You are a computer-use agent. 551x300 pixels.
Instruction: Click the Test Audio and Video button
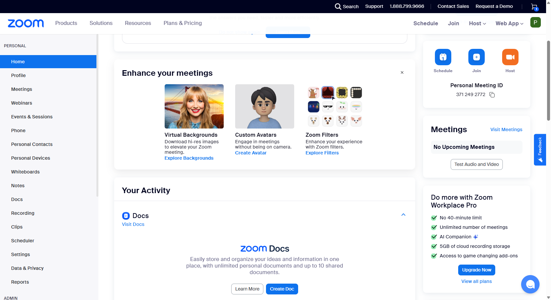coord(477,164)
